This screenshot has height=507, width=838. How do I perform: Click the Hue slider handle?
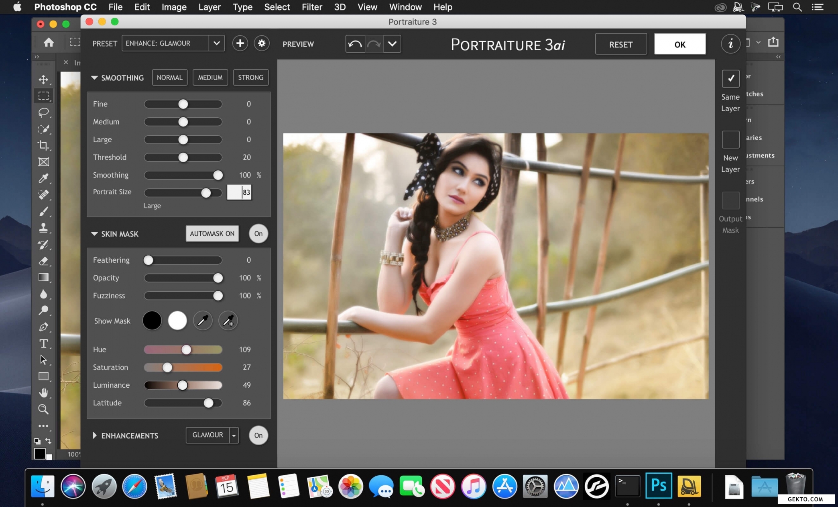[x=186, y=350]
